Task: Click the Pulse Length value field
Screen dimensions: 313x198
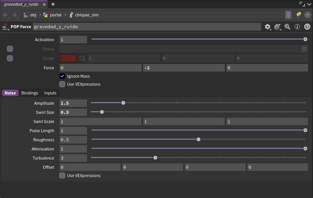Action: 73,131
